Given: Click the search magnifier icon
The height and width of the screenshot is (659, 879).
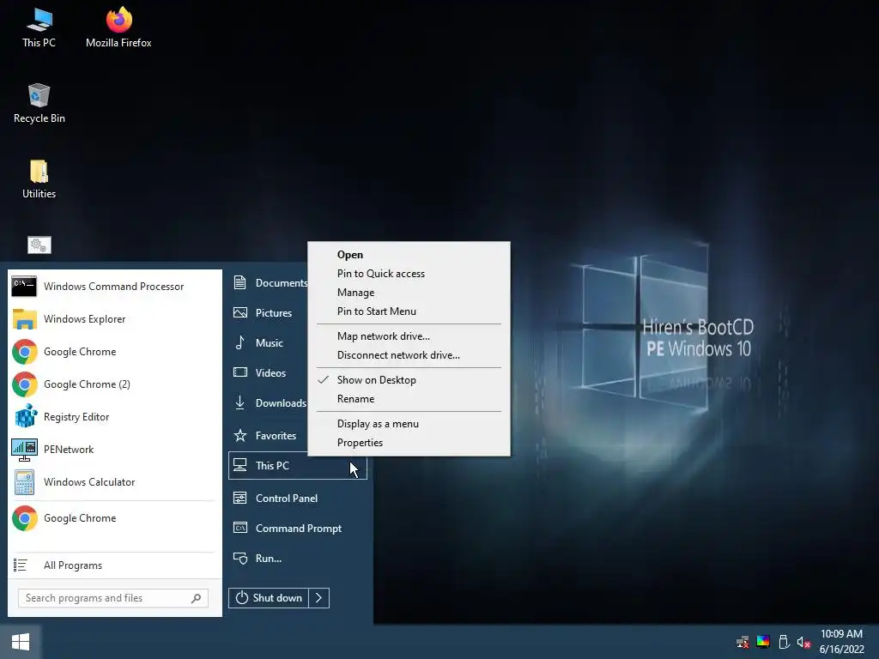Looking at the screenshot, I should point(197,598).
